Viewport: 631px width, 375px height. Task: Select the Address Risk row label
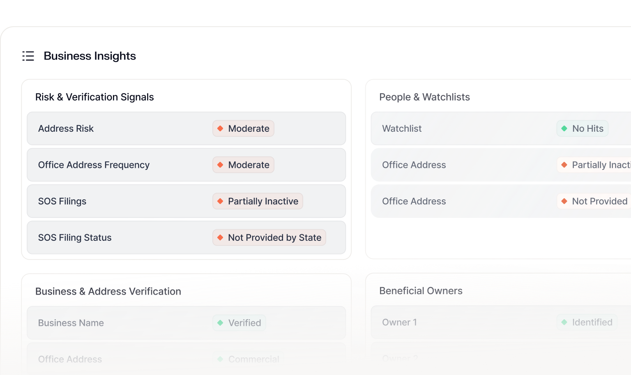coord(66,128)
